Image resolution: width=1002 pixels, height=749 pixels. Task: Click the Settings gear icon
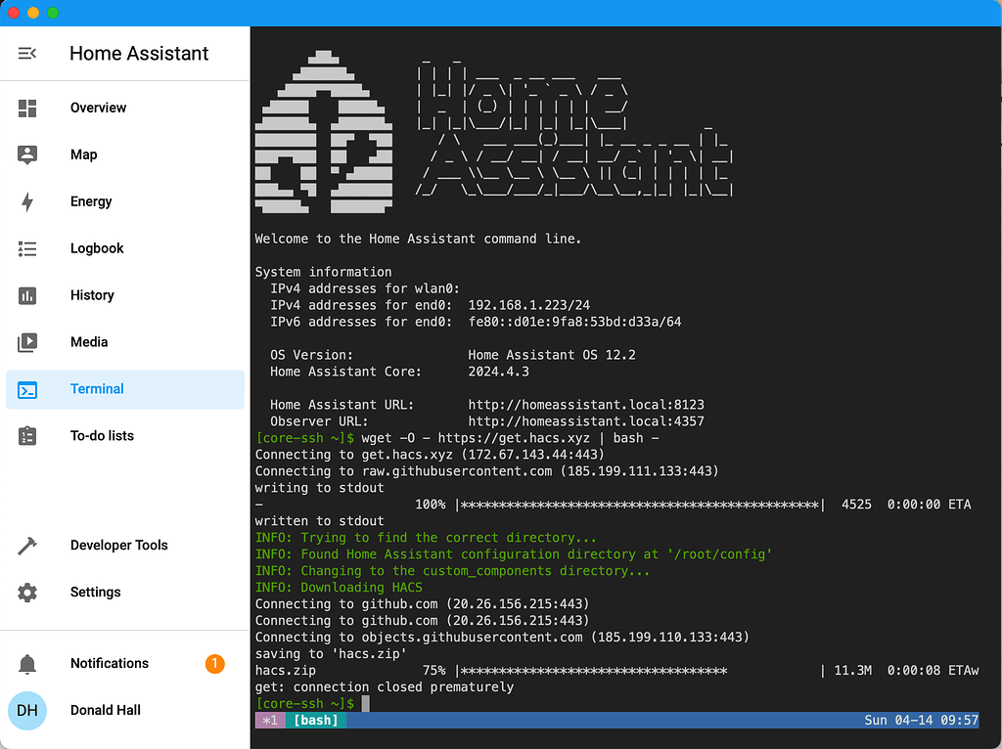tap(26, 593)
